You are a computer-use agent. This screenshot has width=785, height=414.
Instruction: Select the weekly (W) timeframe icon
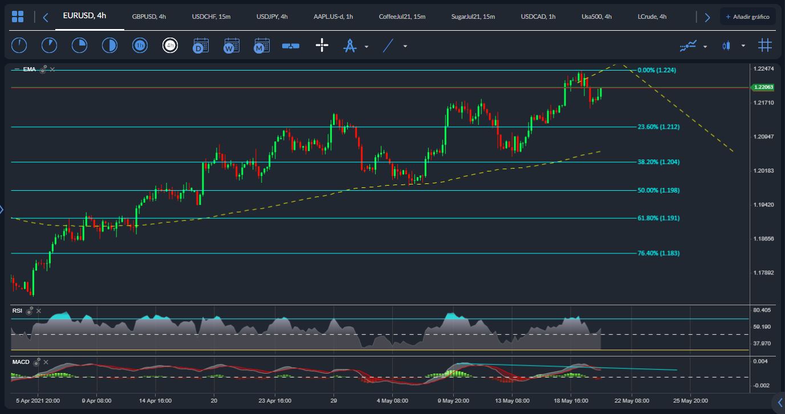point(231,46)
